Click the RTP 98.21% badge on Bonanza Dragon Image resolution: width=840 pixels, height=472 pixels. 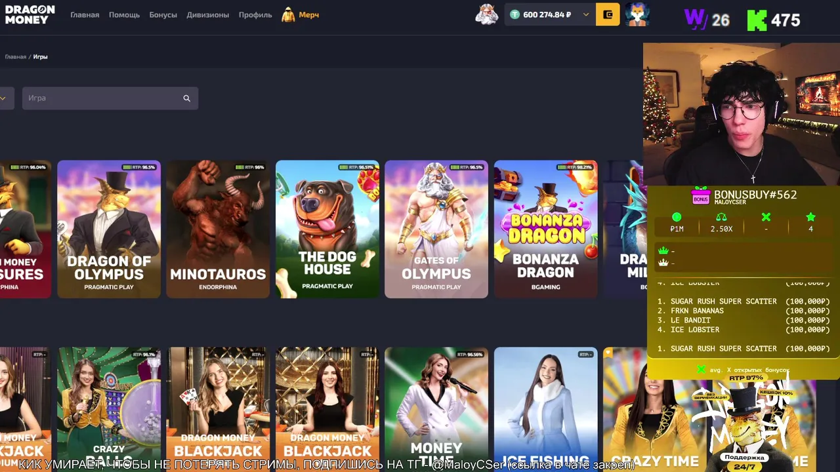[x=575, y=167]
